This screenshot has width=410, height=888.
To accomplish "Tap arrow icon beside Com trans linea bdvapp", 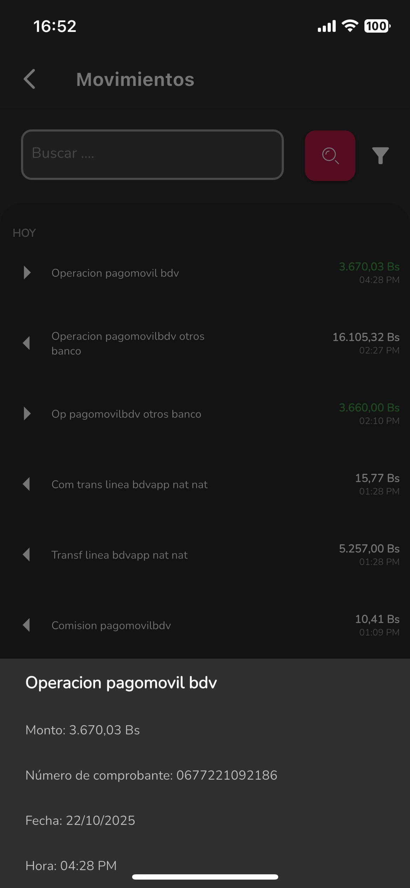I will click(26, 484).
